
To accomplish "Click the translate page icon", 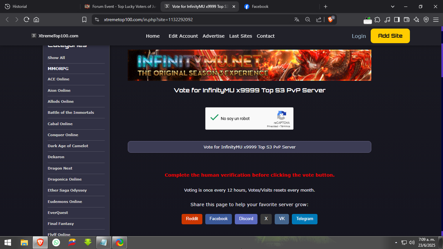I will tap(297, 20).
